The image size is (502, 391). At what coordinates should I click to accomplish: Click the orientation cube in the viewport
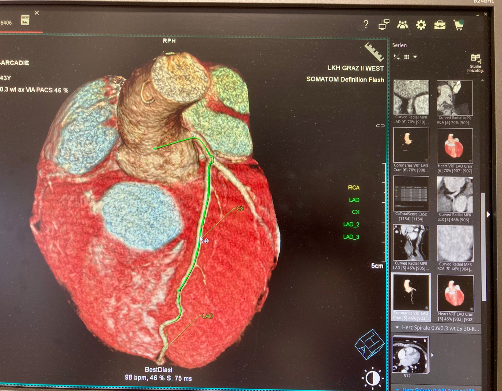coord(369,345)
